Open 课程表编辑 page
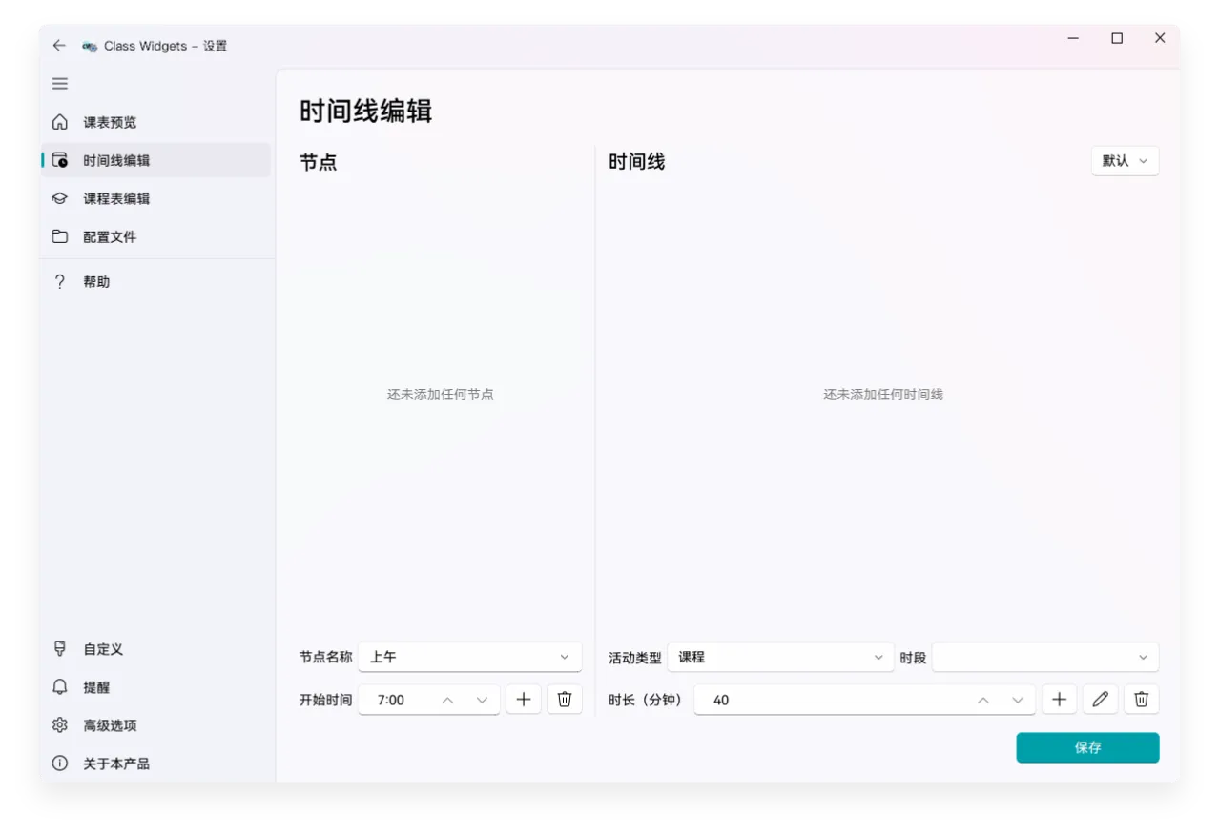This screenshot has height=835, width=1219. pyautogui.click(x=116, y=198)
